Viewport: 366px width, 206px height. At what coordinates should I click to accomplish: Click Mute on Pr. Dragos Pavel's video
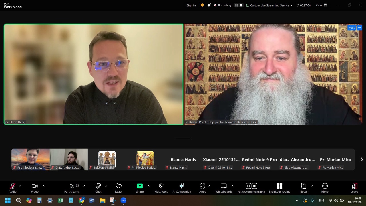tap(351, 28)
